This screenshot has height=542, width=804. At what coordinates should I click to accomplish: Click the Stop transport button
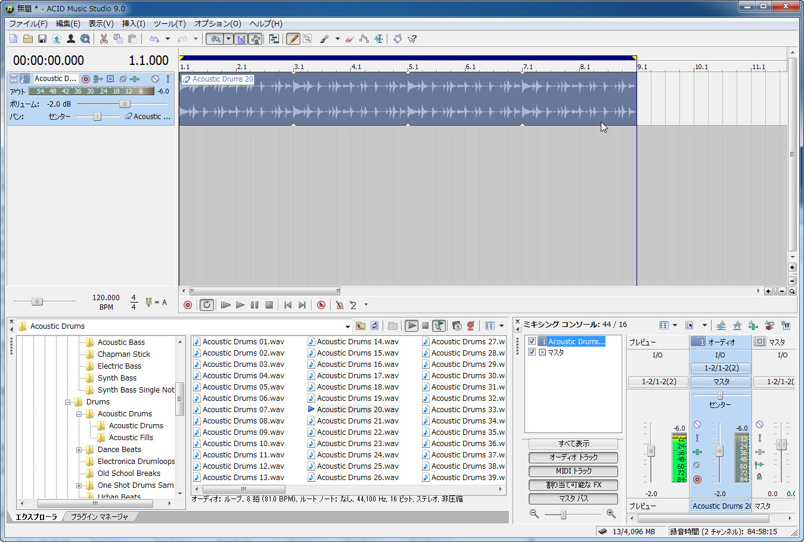(x=269, y=305)
